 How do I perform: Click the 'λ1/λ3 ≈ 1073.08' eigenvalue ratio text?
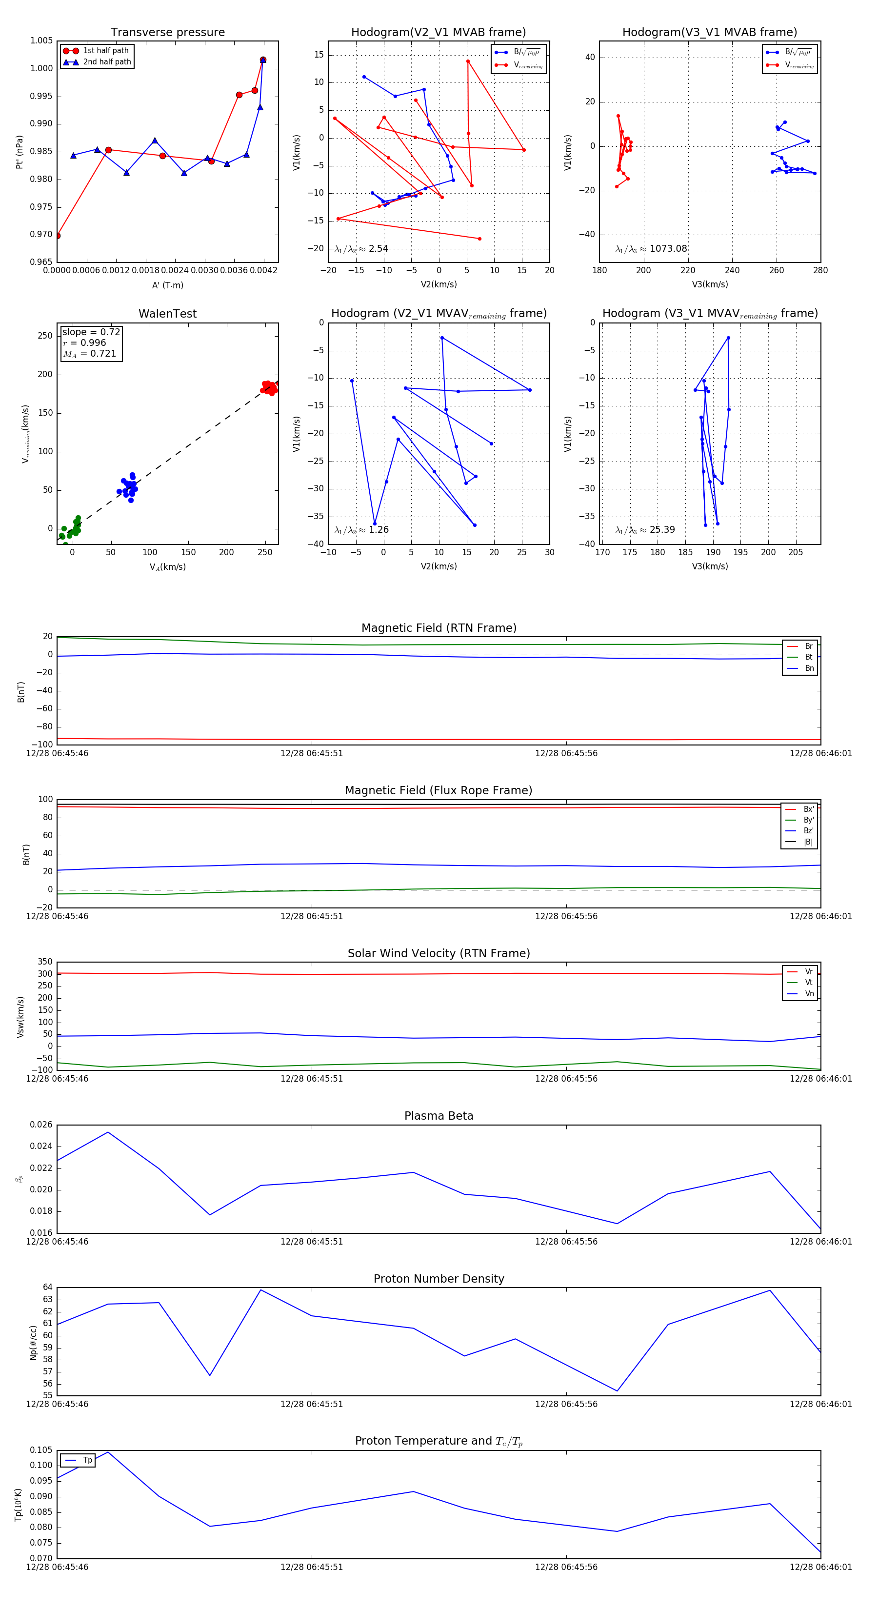click(651, 249)
